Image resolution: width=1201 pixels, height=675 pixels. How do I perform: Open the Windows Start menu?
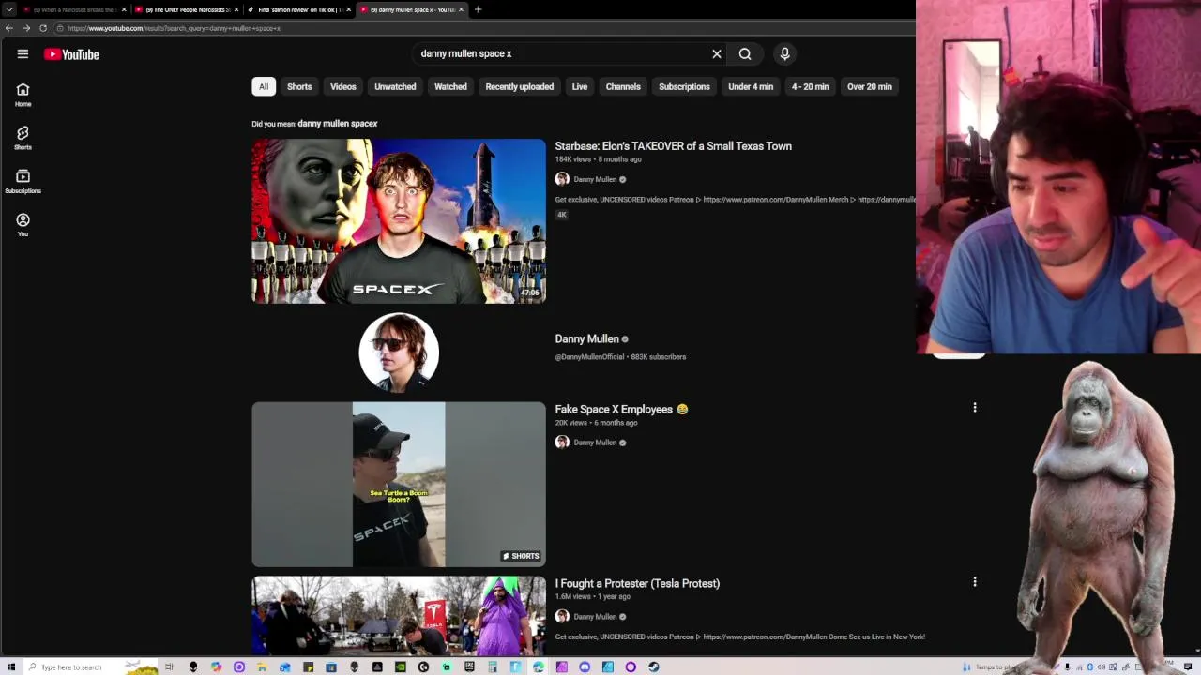tap(11, 667)
